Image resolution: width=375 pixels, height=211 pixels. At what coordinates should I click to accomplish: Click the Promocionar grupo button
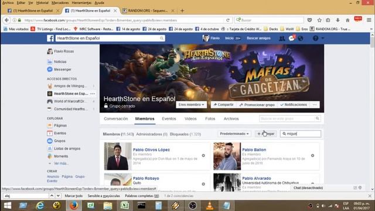[257, 105]
